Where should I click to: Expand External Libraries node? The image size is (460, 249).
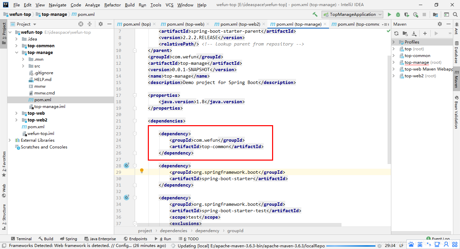[x=10, y=140]
